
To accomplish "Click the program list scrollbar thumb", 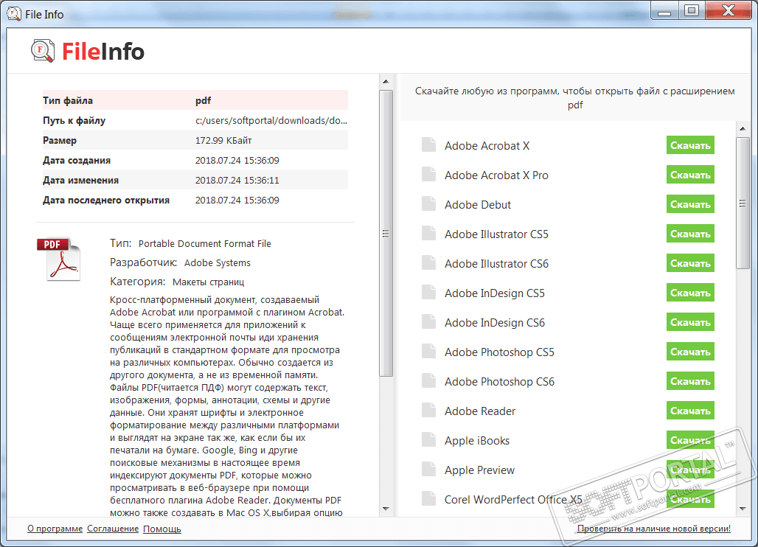I will [743, 203].
